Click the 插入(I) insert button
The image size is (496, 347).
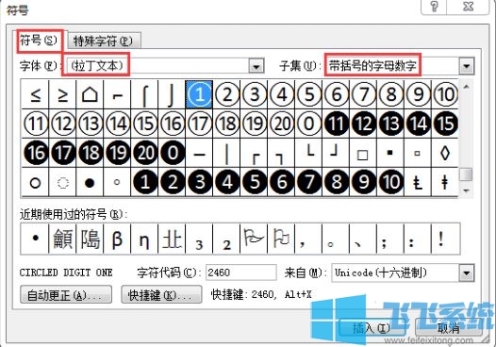click(371, 328)
